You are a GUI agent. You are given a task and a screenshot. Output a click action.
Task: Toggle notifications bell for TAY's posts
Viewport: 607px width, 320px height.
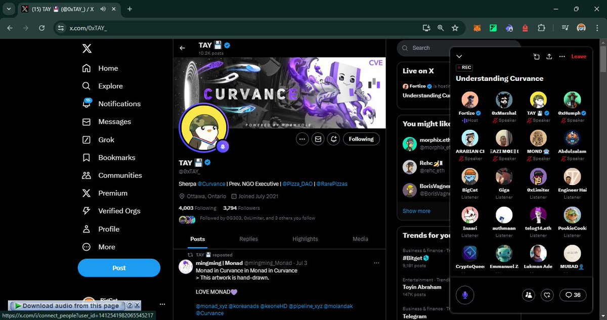[334, 139]
